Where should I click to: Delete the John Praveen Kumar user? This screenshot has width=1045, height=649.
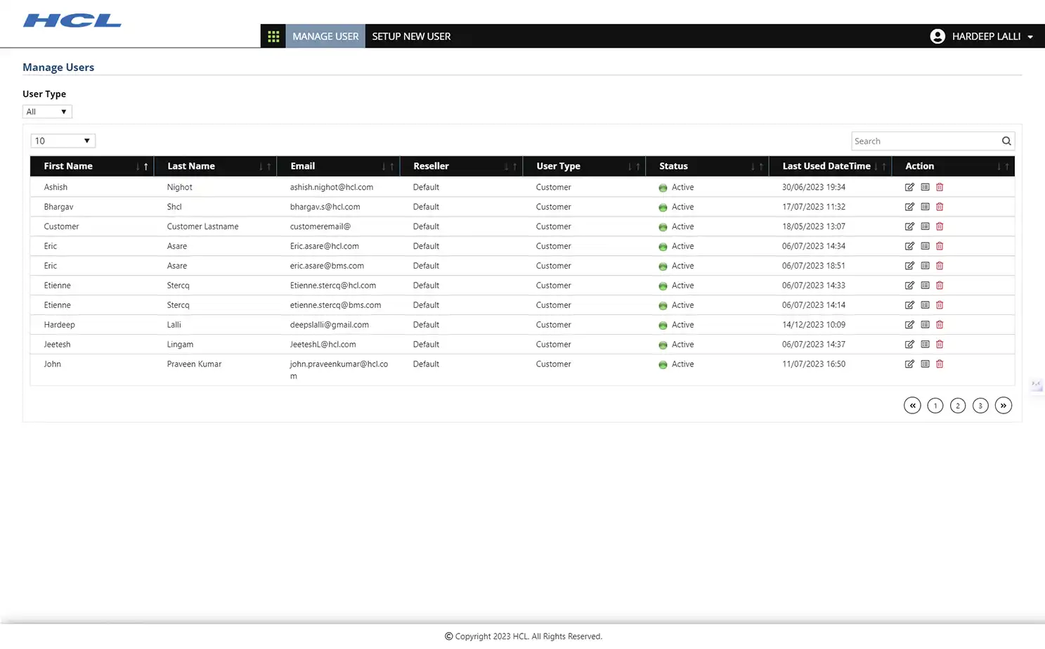[940, 364]
